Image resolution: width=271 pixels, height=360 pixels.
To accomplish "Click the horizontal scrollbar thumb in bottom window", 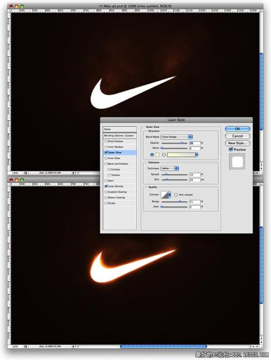I will (164, 346).
